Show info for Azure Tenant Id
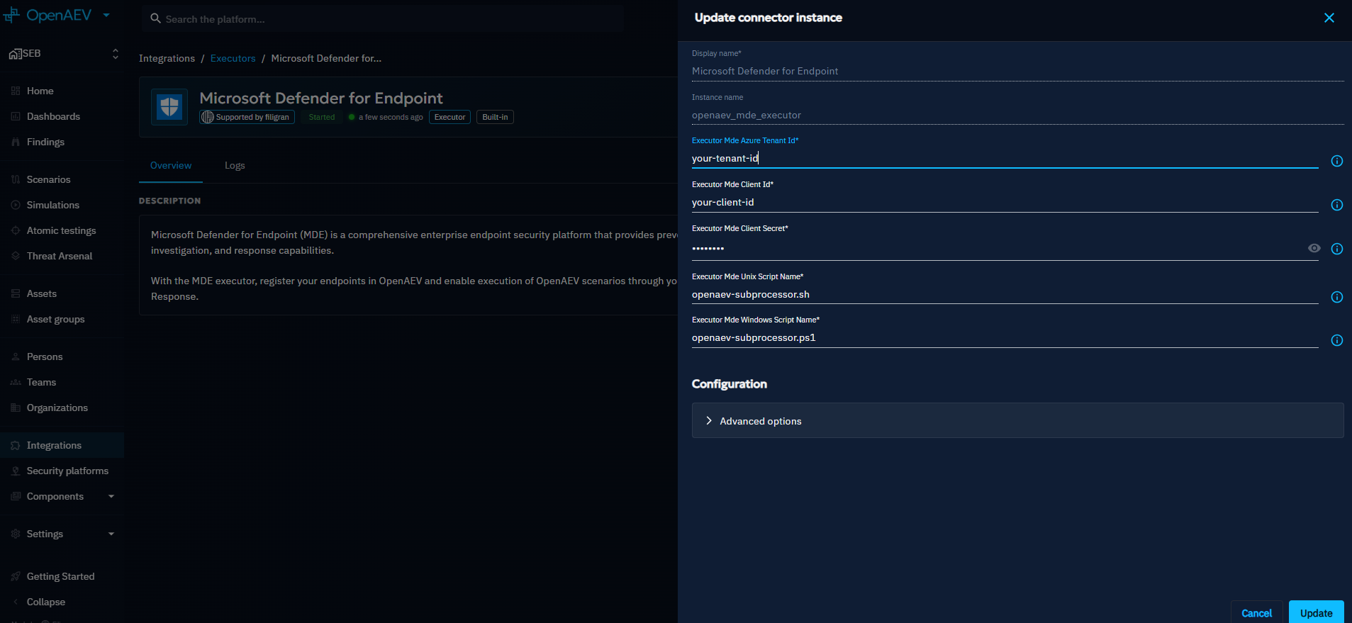The height and width of the screenshot is (623, 1352). pyautogui.click(x=1337, y=161)
